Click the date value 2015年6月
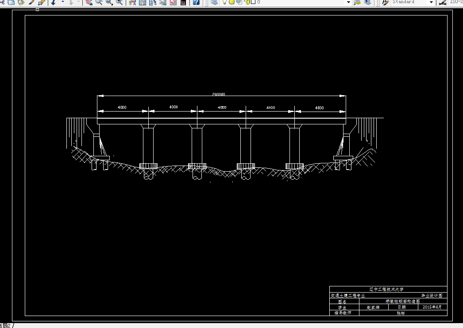Screen dimensions: 463x328 (432, 307)
